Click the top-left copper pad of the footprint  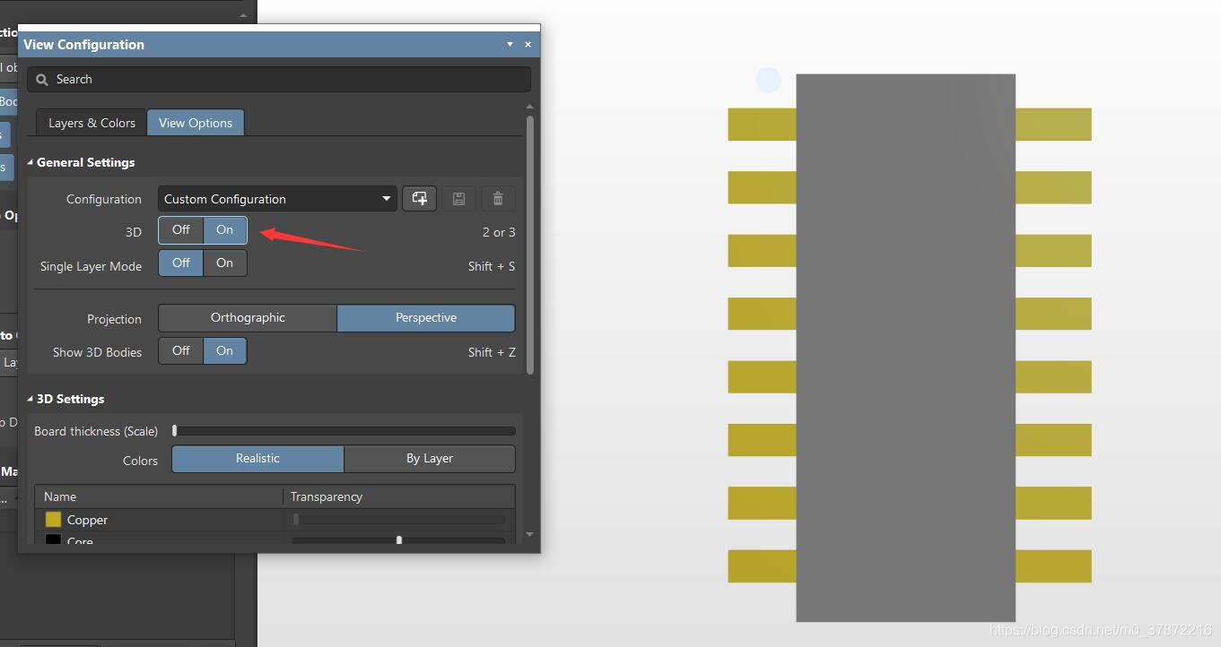point(762,125)
